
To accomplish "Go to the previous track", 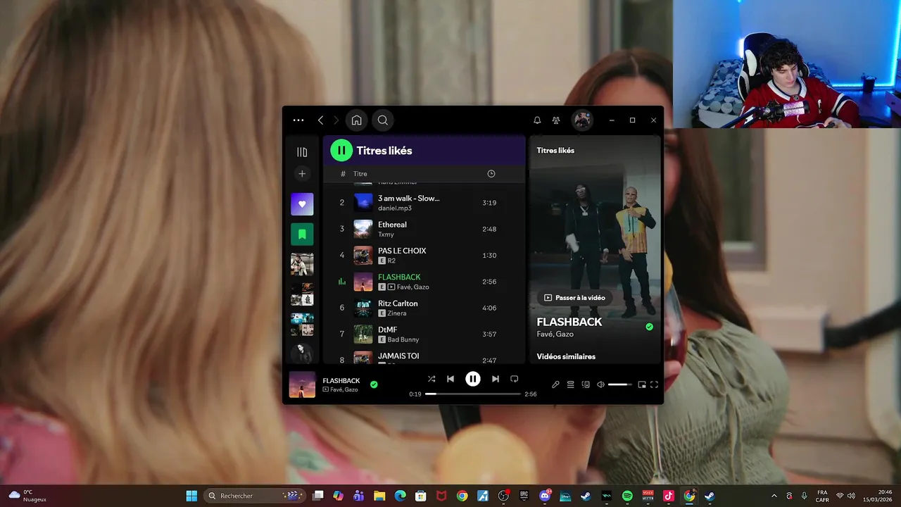I will tap(450, 379).
